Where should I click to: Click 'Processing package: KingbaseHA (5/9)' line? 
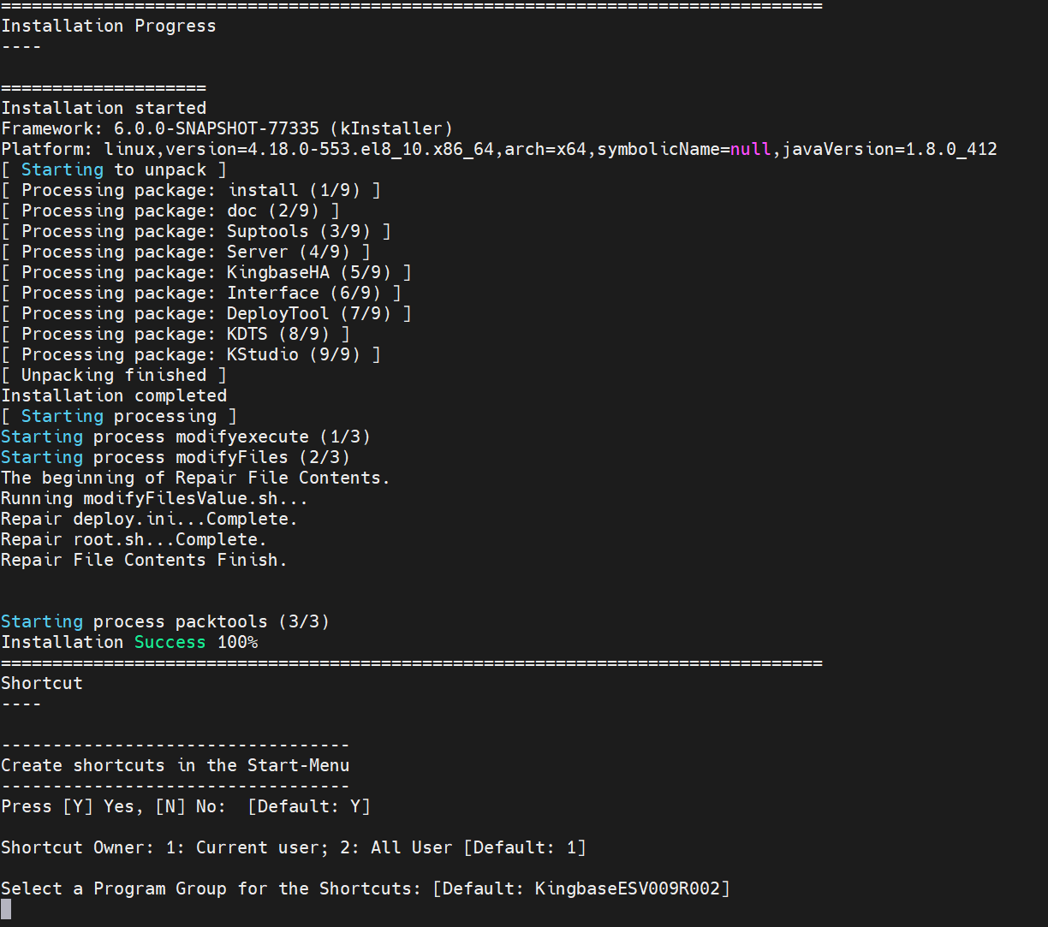(206, 272)
